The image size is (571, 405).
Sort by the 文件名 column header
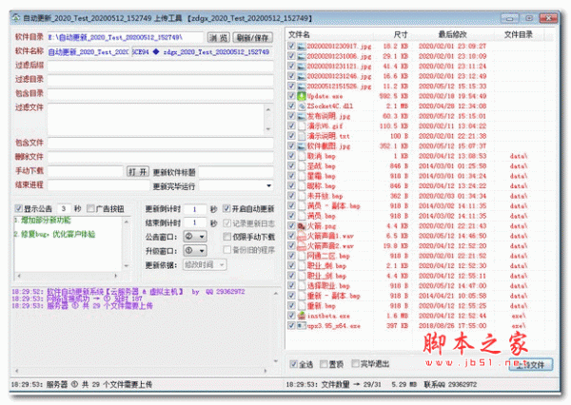(x=299, y=34)
